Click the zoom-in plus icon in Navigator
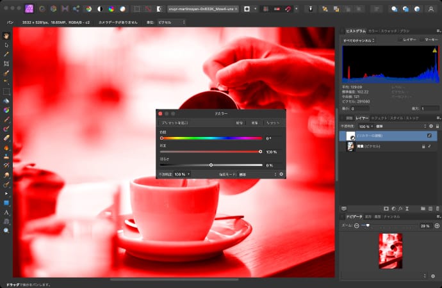442x288 pixels. pyautogui.click(x=437, y=226)
